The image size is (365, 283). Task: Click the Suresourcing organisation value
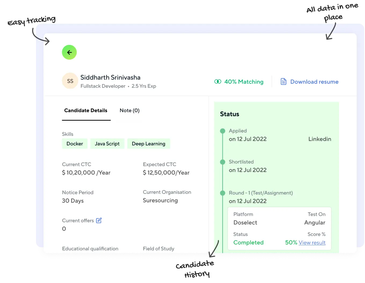click(160, 200)
